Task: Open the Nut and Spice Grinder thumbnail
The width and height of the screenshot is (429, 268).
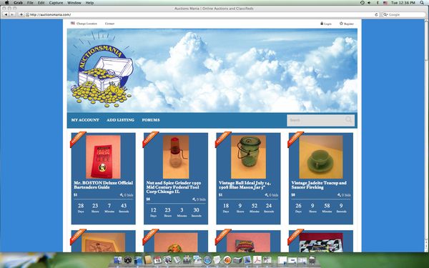Action: point(176,157)
